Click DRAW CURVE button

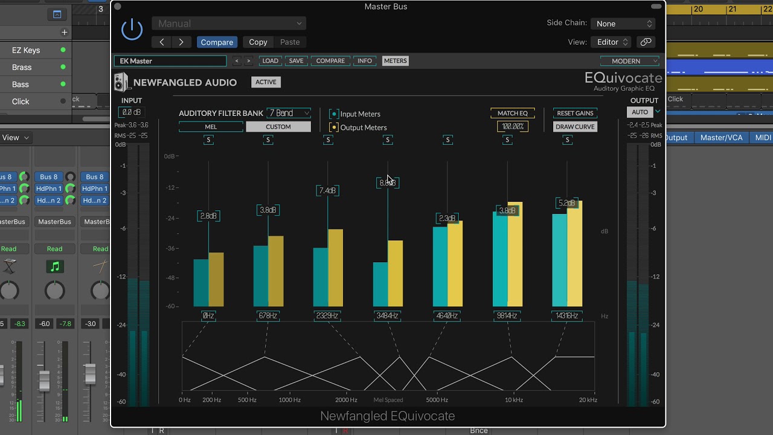pos(575,127)
